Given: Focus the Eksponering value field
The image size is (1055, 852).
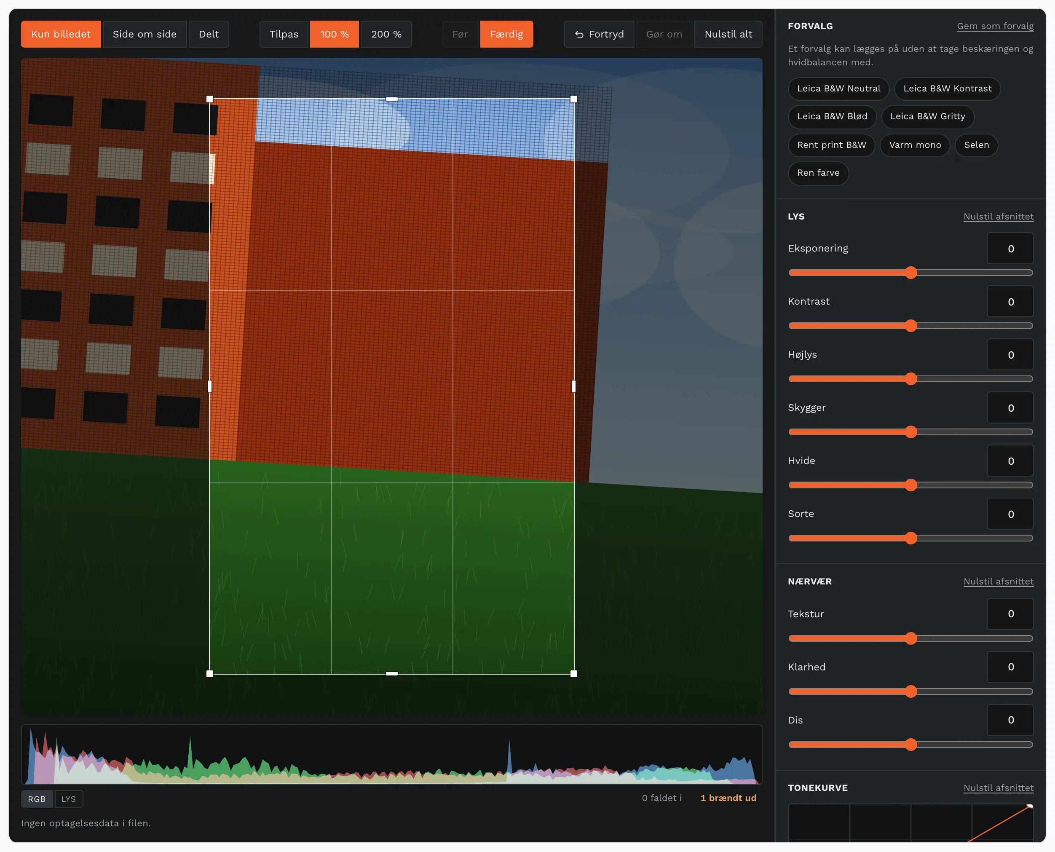Looking at the screenshot, I should tap(1010, 249).
